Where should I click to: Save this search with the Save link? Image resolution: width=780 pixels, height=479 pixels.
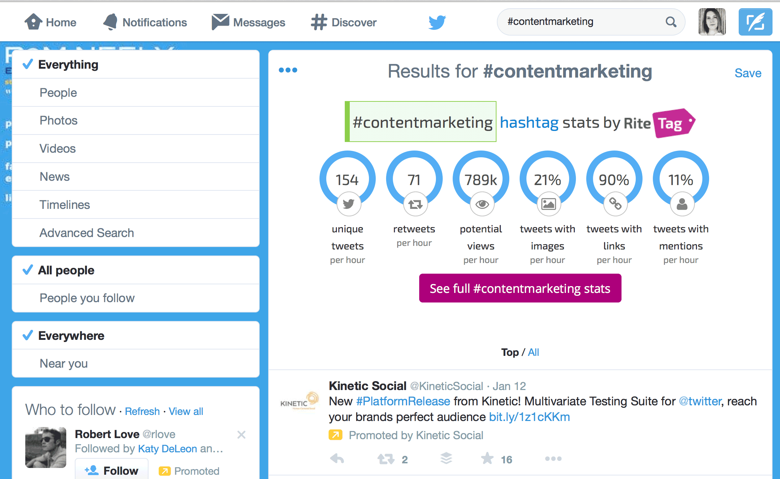point(748,73)
